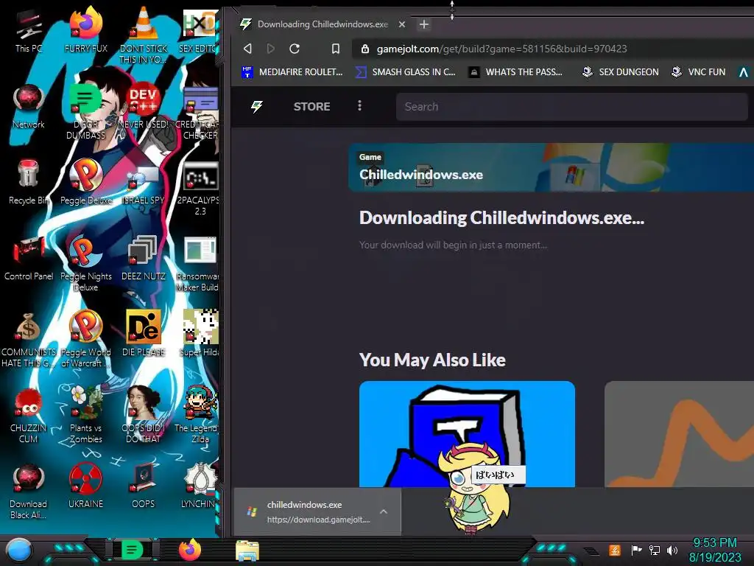Open the orange tray icon
The width and height of the screenshot is (754, 566).
point(615,550)
